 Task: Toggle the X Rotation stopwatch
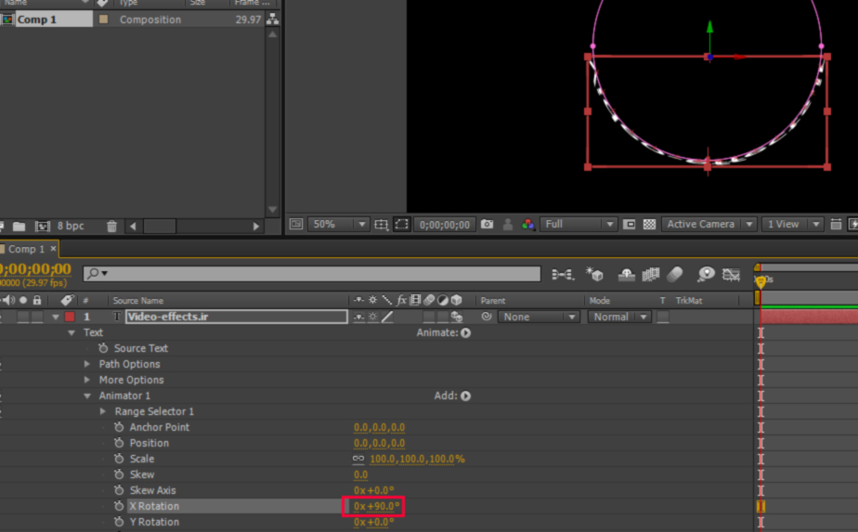click(119, 506)
